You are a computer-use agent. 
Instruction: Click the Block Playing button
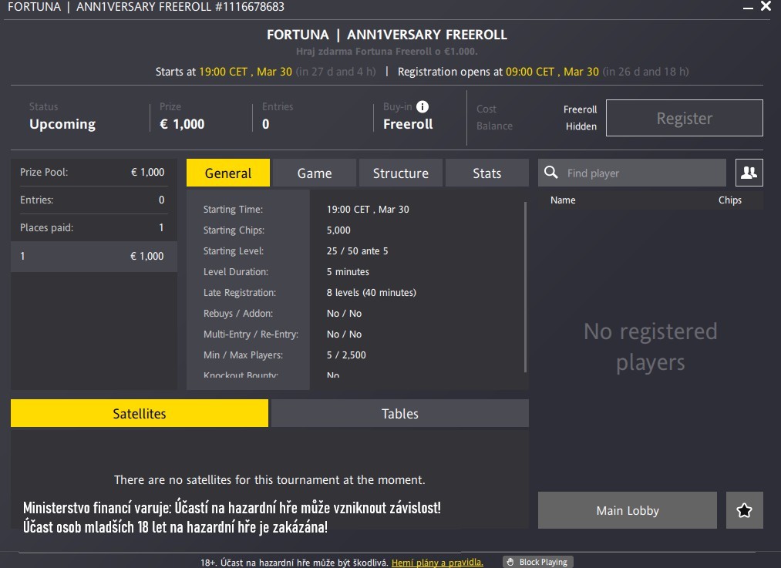538,562
